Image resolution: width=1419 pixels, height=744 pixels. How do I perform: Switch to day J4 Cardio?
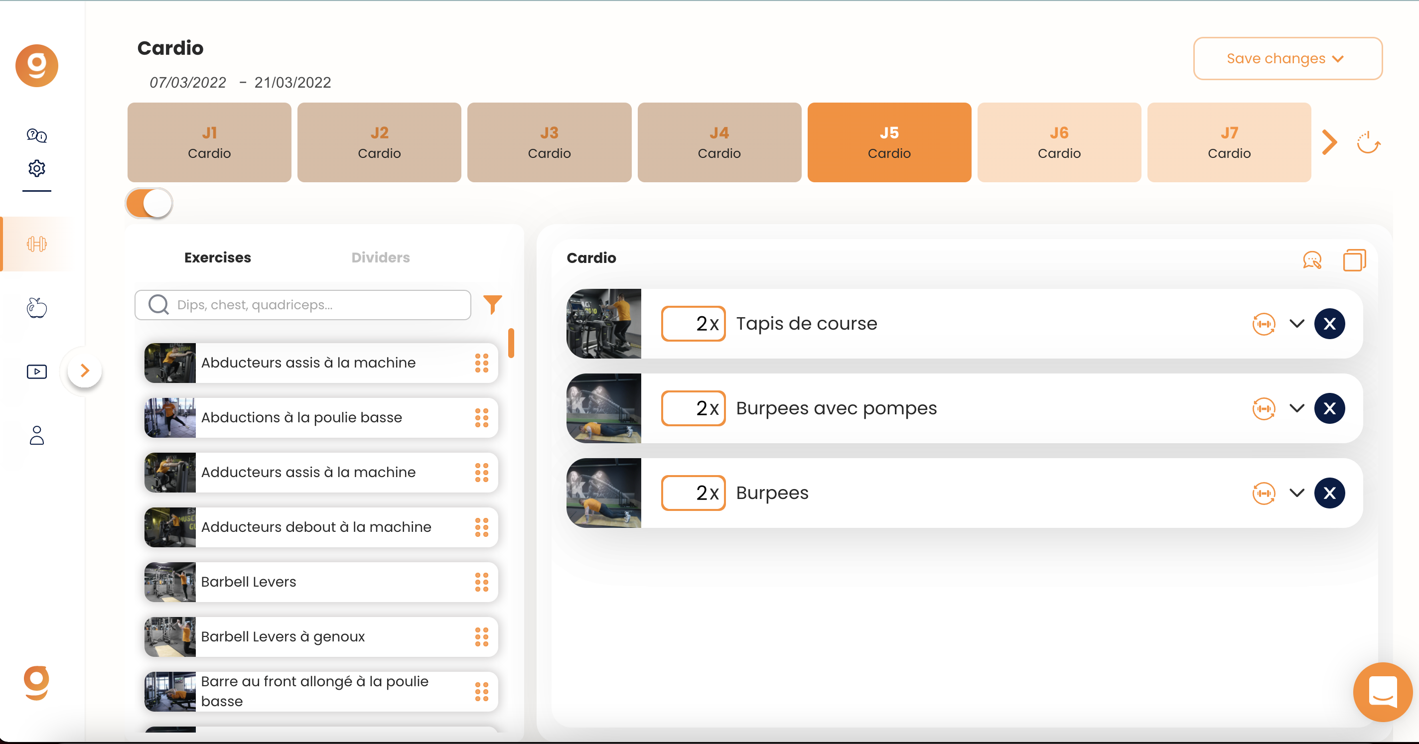719,142
